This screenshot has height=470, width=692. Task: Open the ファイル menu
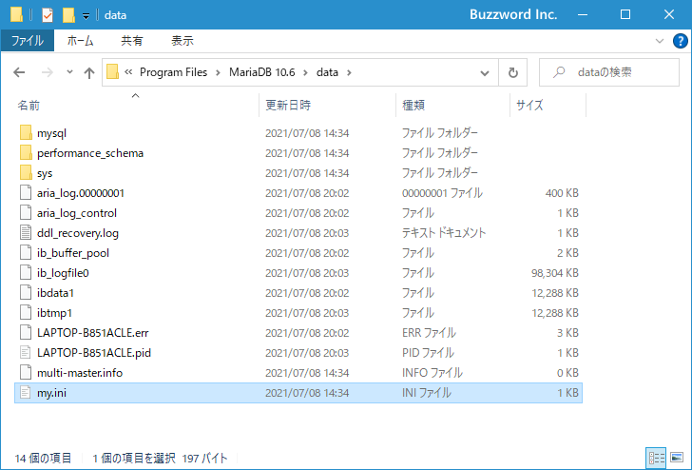pyautogui.click(x=28, y=41)
